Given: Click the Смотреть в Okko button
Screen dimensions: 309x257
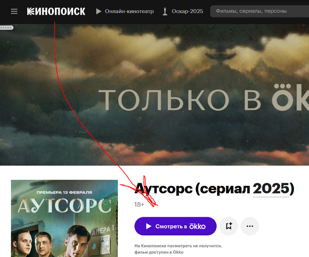Looking at the screenshot, I should (x=175, y=226).
